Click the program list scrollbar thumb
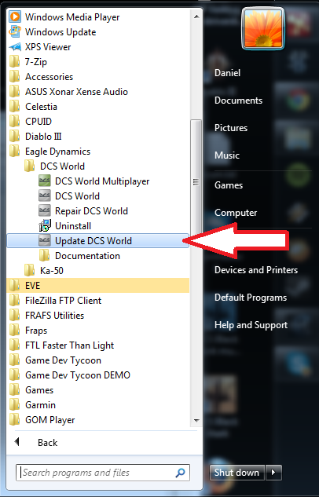 point(196,182)
